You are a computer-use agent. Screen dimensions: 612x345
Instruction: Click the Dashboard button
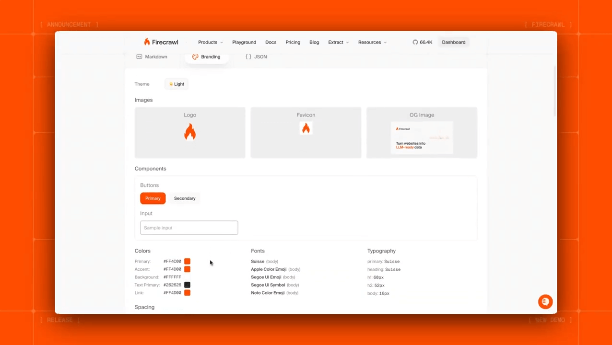point(453,42)
